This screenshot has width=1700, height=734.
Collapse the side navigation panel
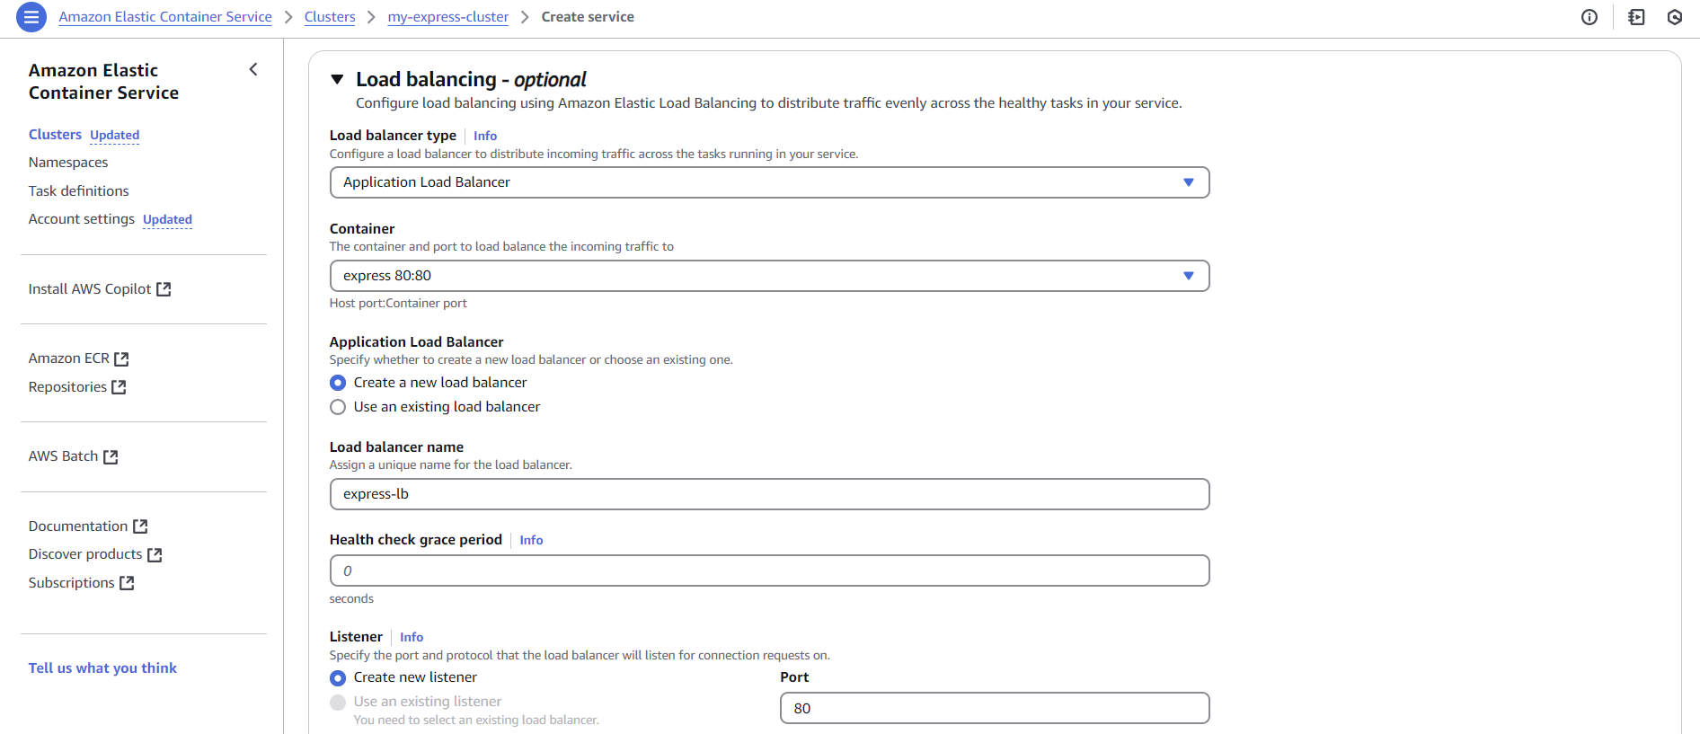click(253, 69)
